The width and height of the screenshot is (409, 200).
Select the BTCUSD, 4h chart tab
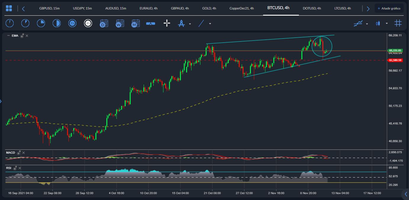(x=278, y=8)
